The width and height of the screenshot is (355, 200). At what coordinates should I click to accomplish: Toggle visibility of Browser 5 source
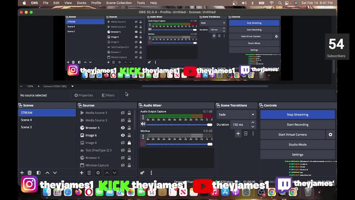pyautogui.click(x=123, y=128)
